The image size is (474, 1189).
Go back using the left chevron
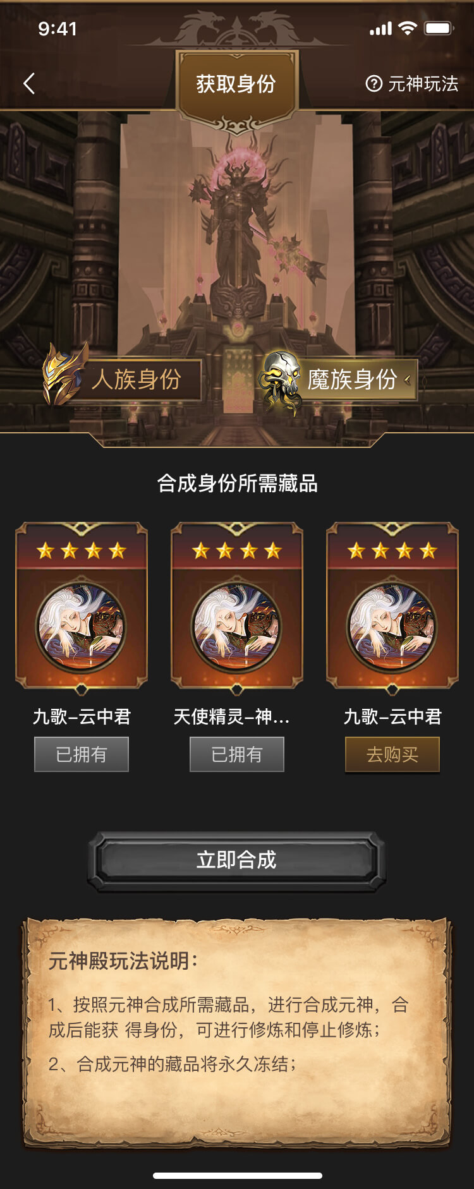pos(29,83)
